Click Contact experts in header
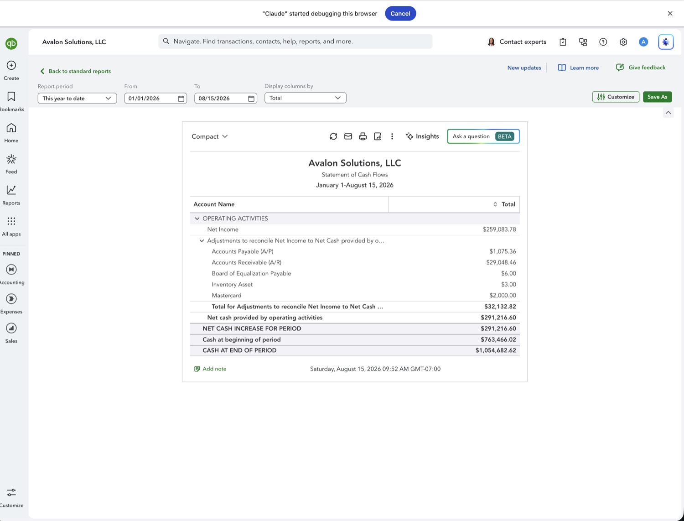 pyautogui.click(x=517, y=42)
